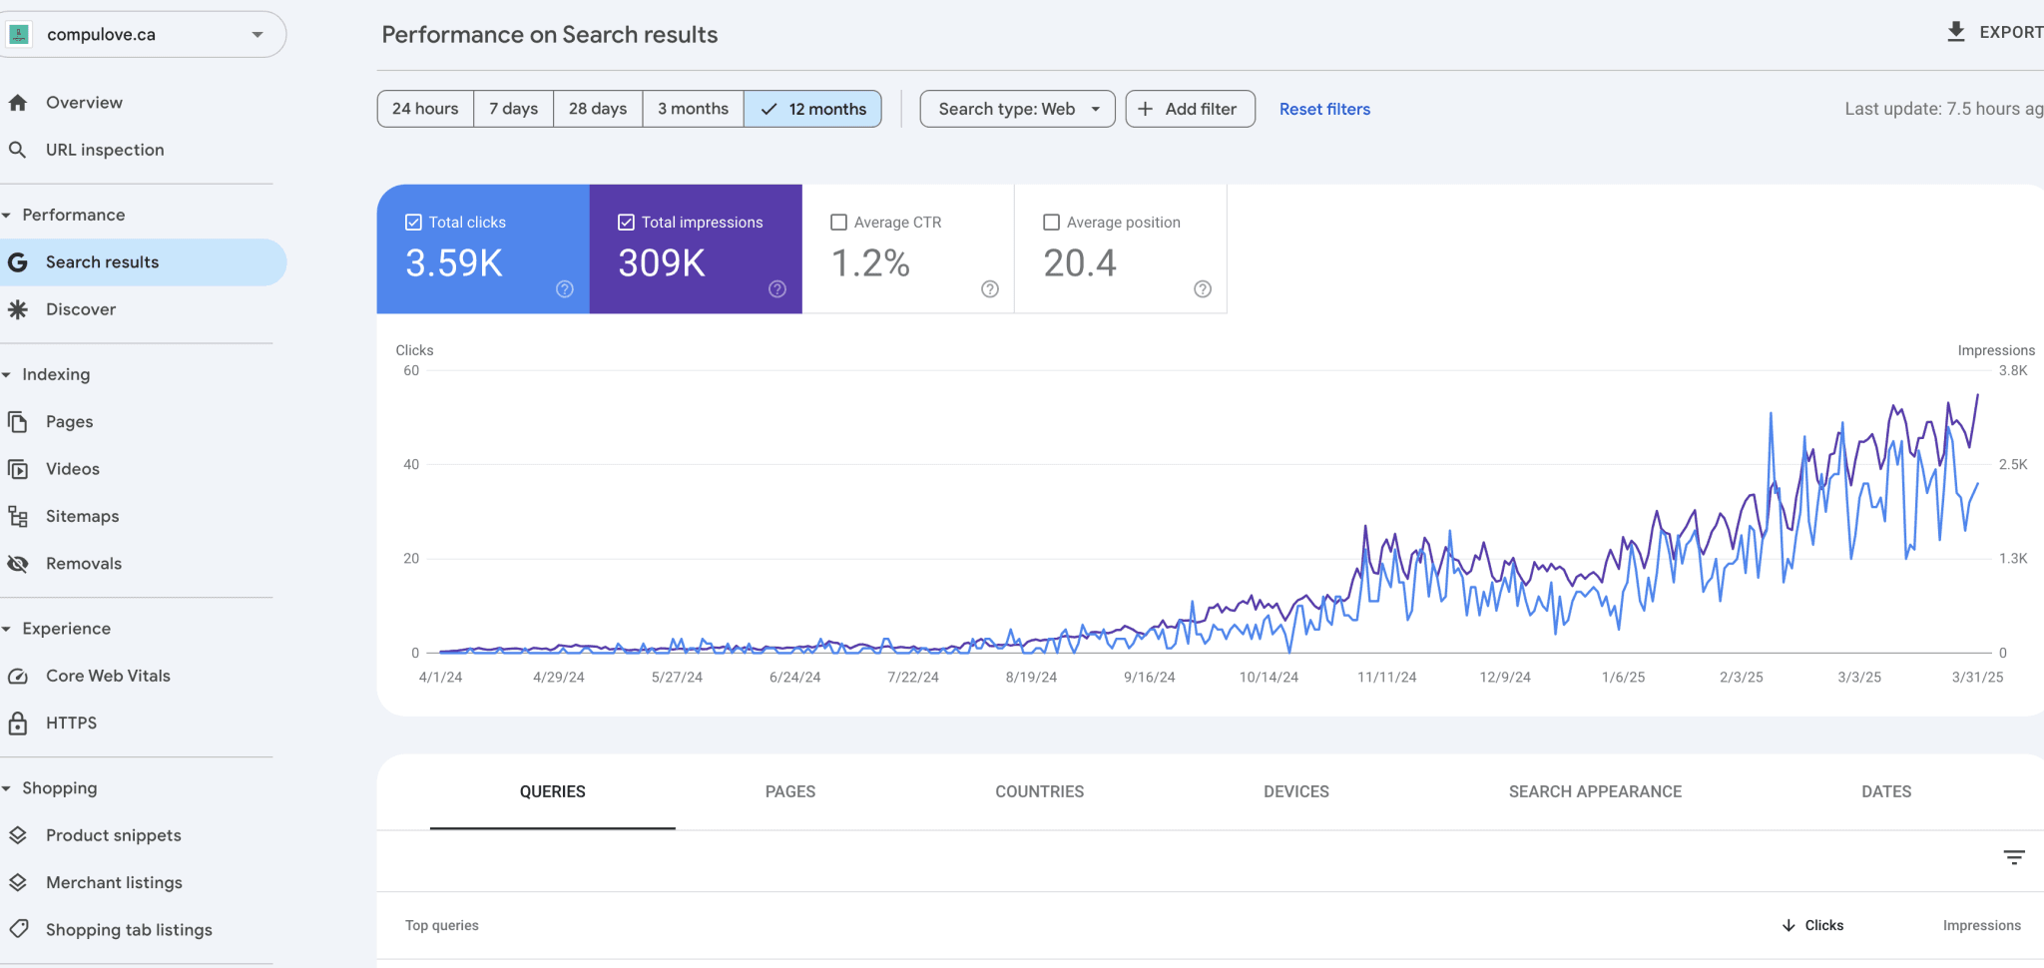Screen dimensions: 2044x968
Task: Click the Reset filters link
Action: point(1324,108)
